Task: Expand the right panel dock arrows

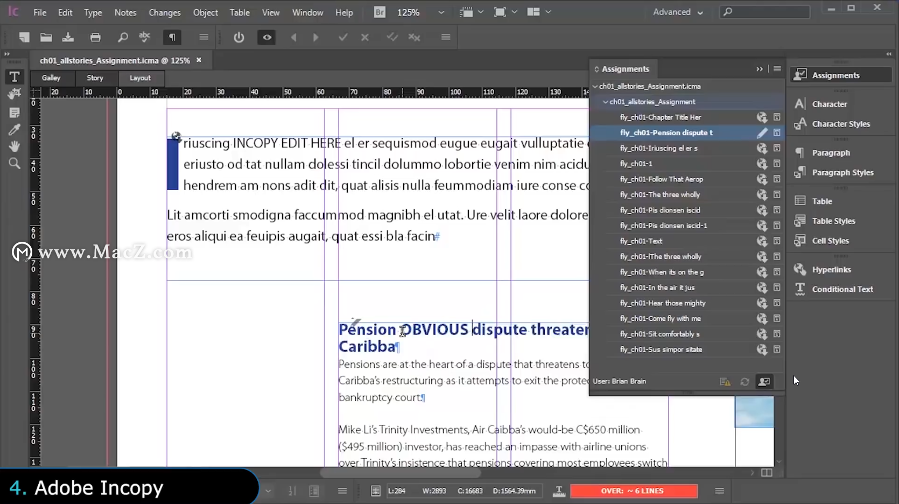Action: tap(889, 54)
